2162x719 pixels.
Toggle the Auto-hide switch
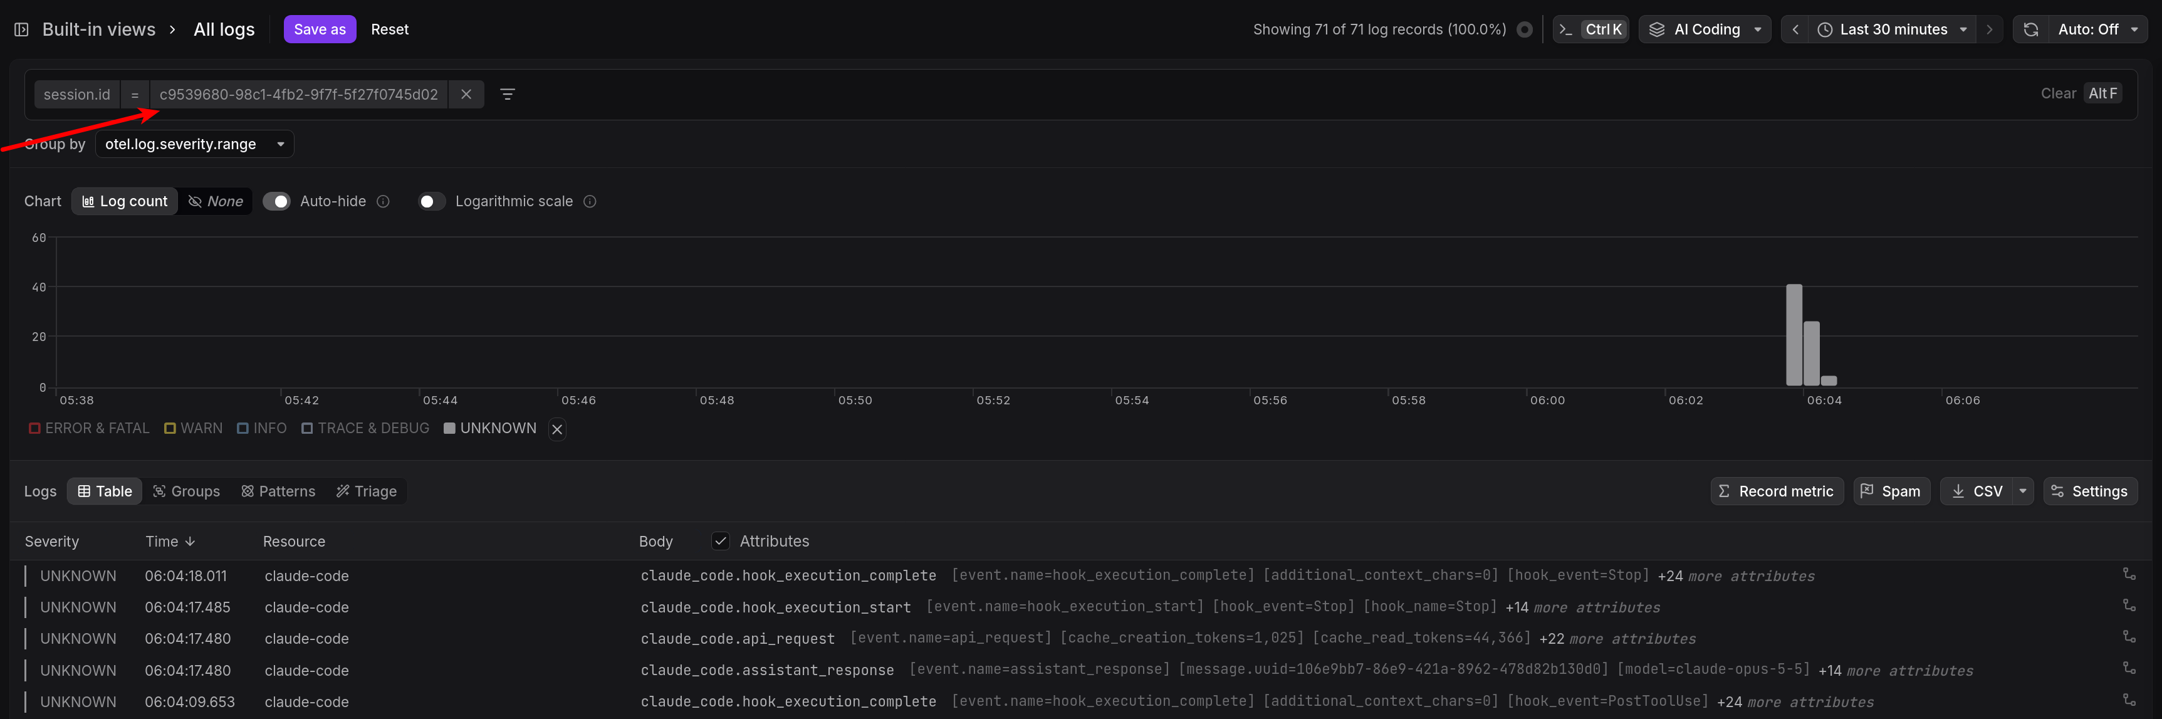276,202
